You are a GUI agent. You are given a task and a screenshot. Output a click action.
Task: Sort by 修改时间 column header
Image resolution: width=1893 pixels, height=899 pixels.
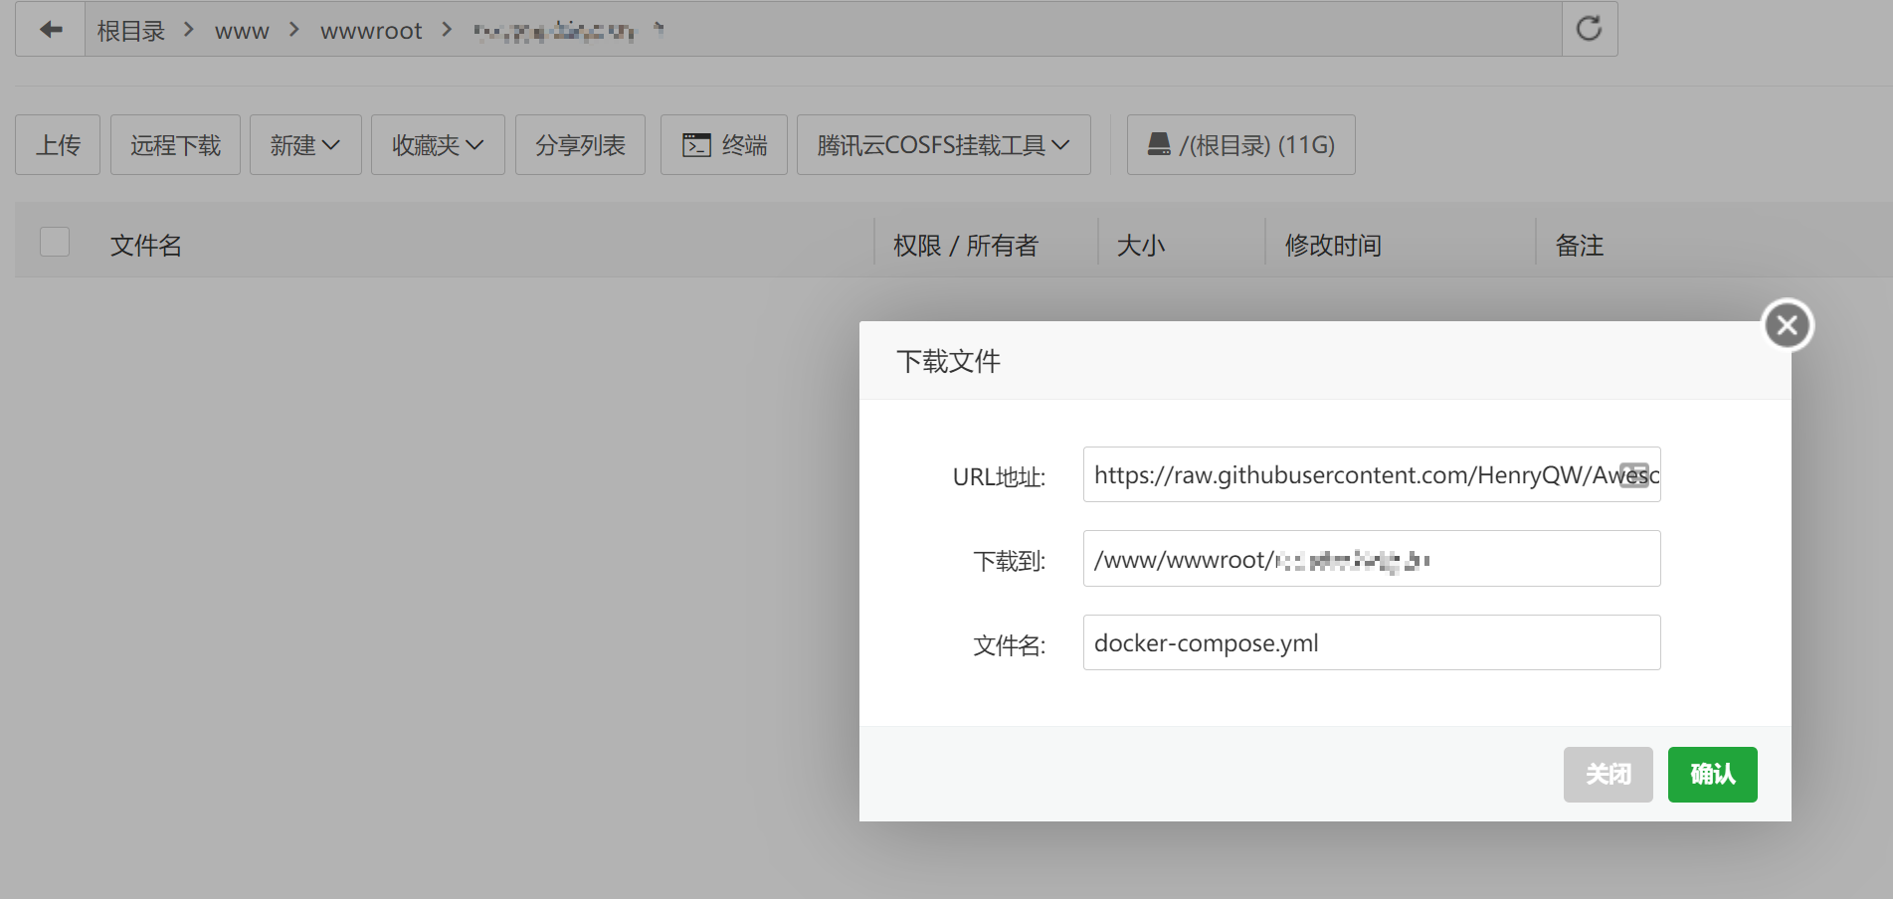pos(1333,245)
